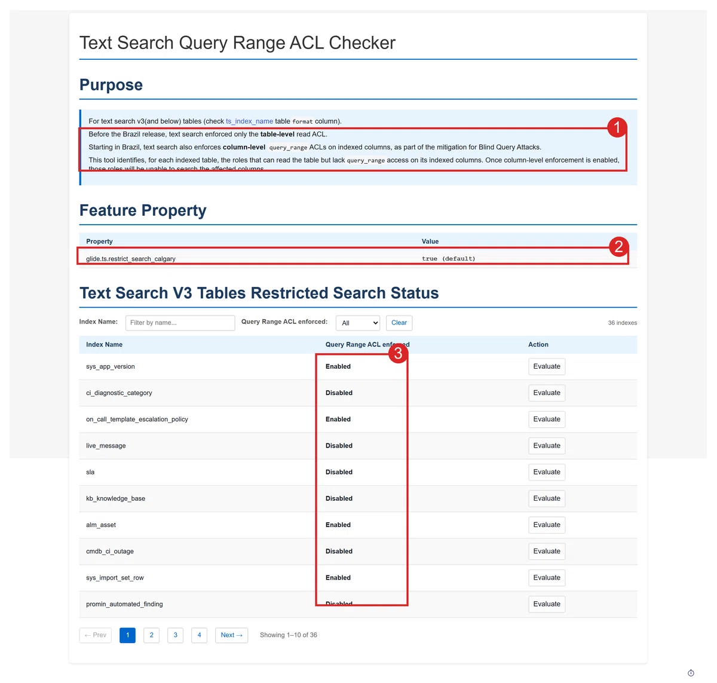The image size is (717, 683).
Task: Select the sys_import_set_row index name
Action: [115, 578]
